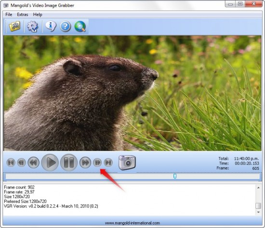The width and height of the screenshot is (265, 228).
Task: Minimize the Video Image Grabber window
Action: (230, 4)
